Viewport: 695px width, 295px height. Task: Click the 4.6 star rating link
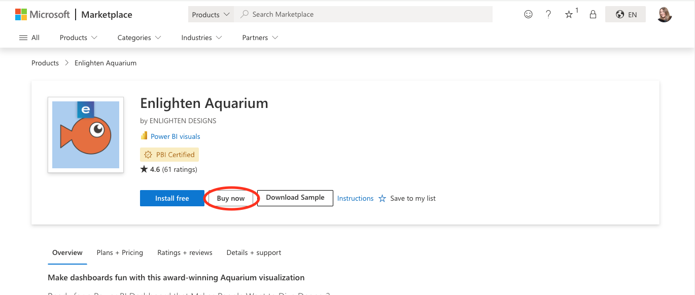click(x=168, y=169)
